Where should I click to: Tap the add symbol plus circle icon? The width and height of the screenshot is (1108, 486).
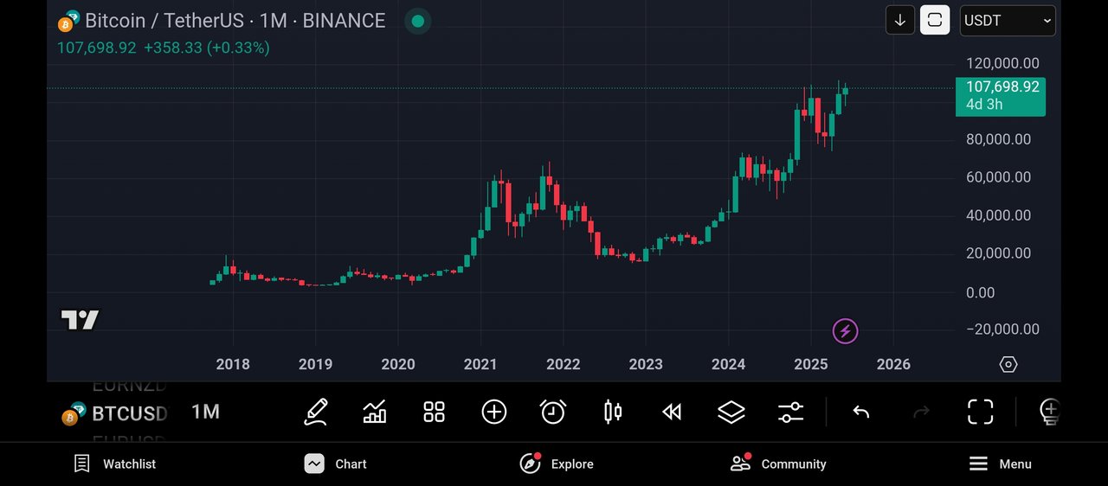pyautogui.click(x=493, y=412)
